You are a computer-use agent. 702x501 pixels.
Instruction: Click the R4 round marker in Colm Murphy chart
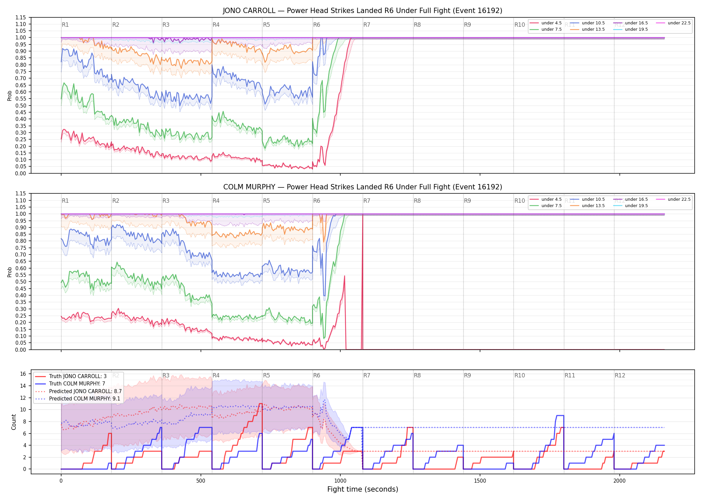(x=216, y=201)
